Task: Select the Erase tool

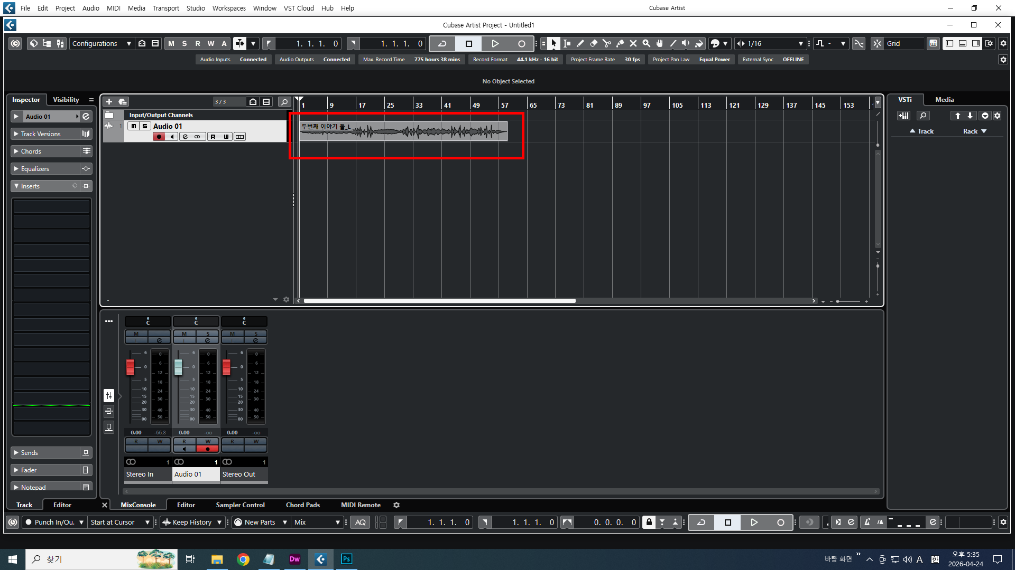Action: coord(593,44)
